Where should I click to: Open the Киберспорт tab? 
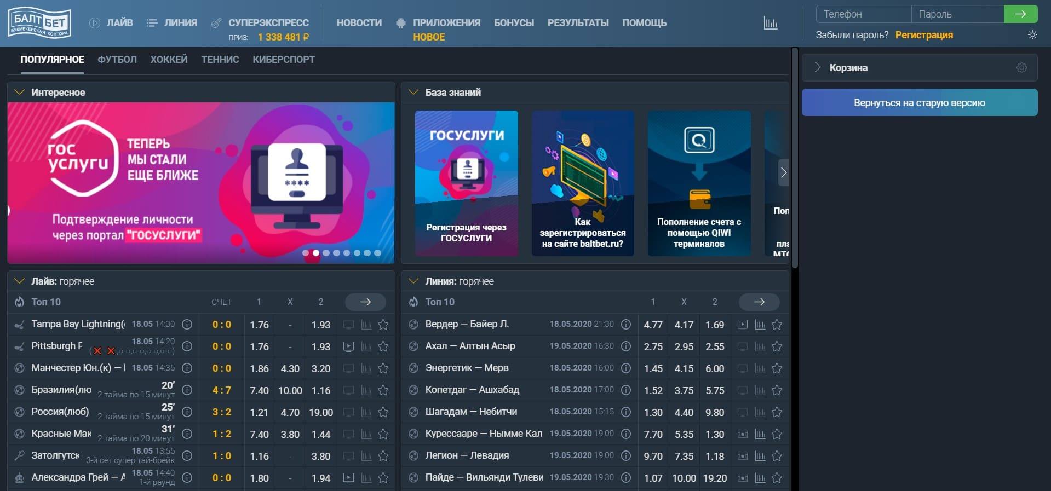(284, 60)
